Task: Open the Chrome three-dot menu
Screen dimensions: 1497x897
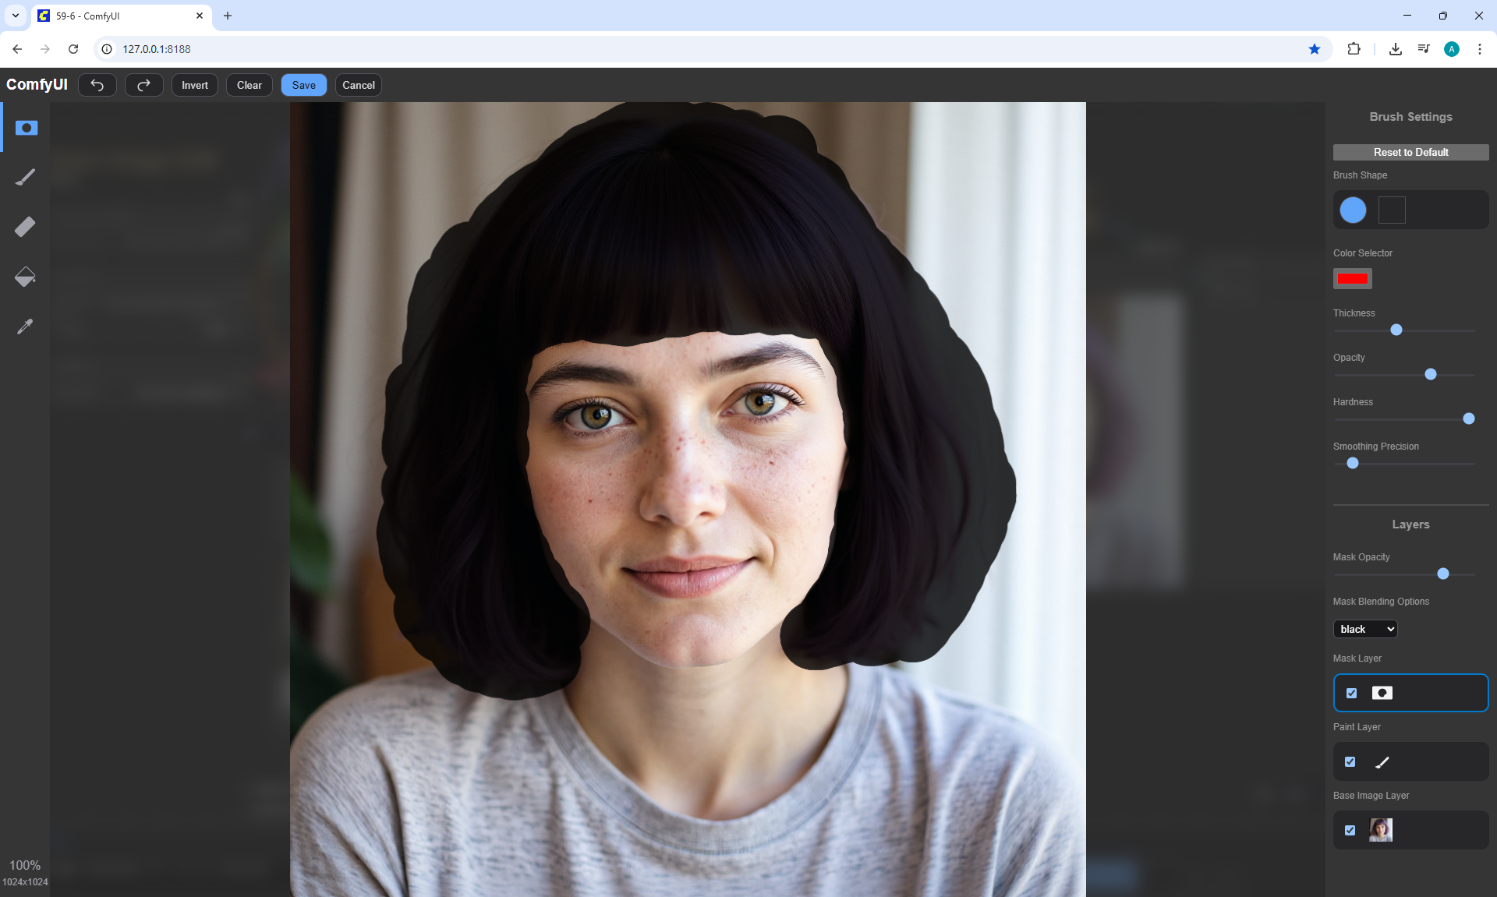Action: pyautogui.click(x=1479, y=49)
